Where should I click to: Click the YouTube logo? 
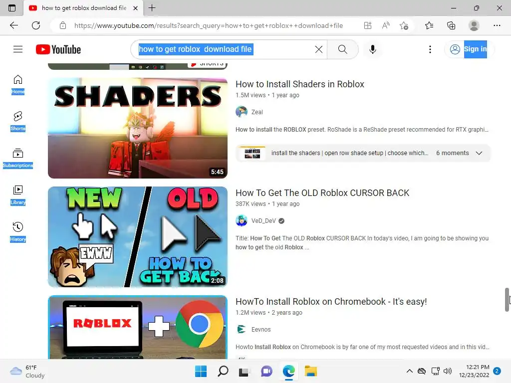point(58,49)
